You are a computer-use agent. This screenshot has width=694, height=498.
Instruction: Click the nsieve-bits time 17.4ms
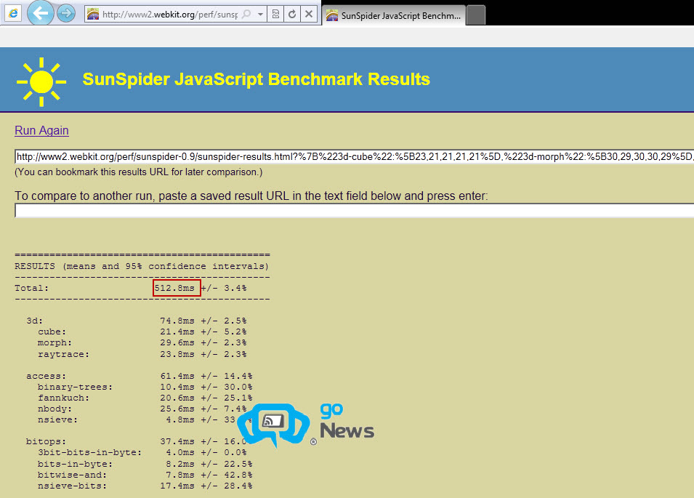177,486
